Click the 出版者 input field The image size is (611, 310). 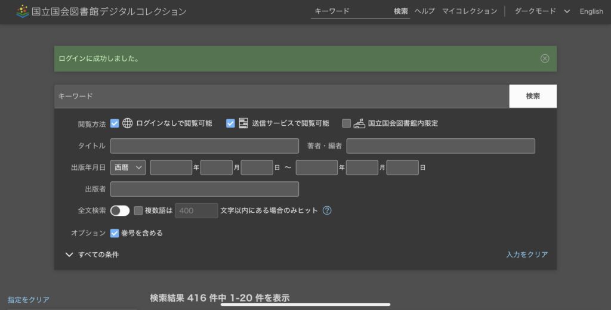(205, 189)
